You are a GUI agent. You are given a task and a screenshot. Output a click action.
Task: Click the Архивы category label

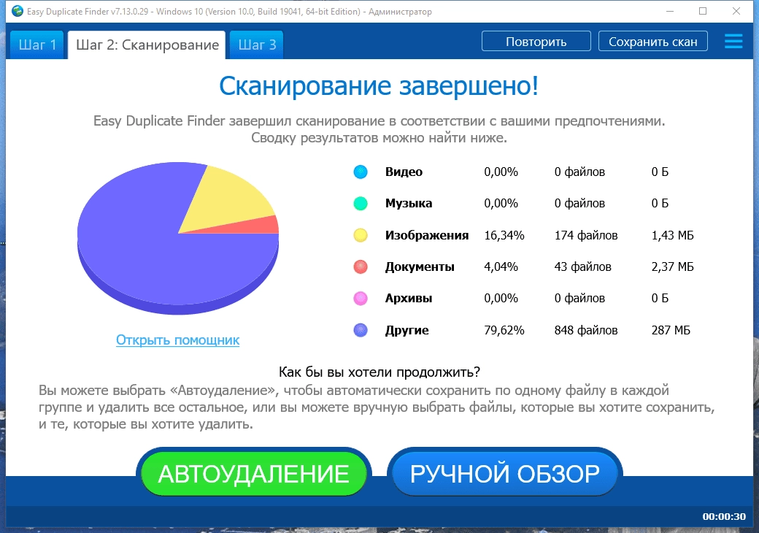(409, 298)
